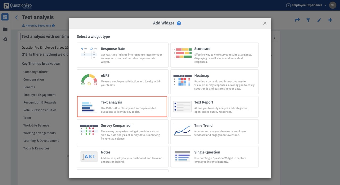Click the Response Rate thumbnail
The height and width of the screenshot is (185, 340).
click(x=89, y=53)
